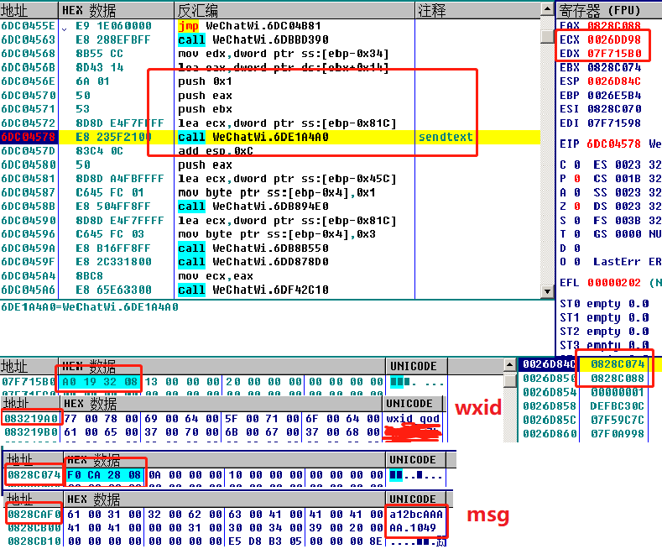Click the D flag value
Screen dimensions: 662x549
(x=577, y=248)
